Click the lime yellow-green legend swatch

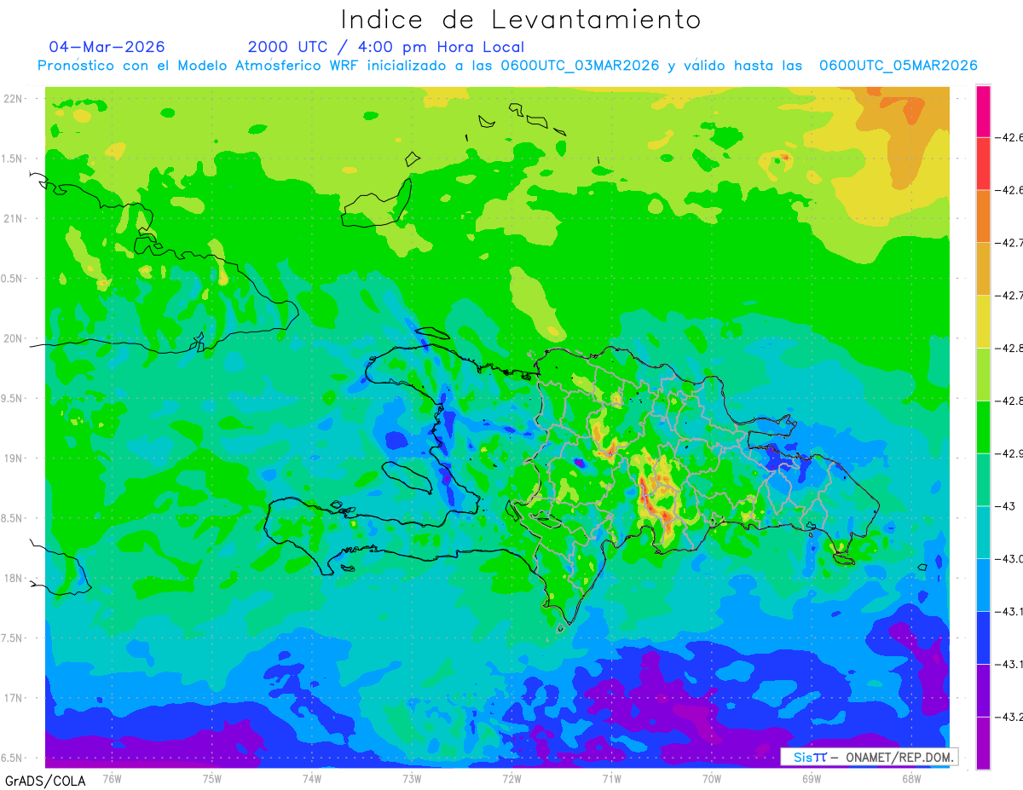coord(983,374)
